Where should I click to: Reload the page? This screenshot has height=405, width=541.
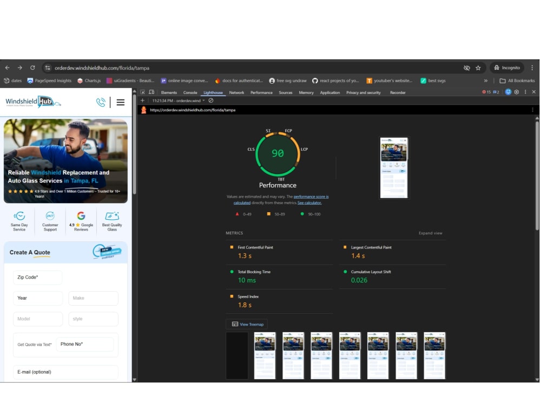32,68
